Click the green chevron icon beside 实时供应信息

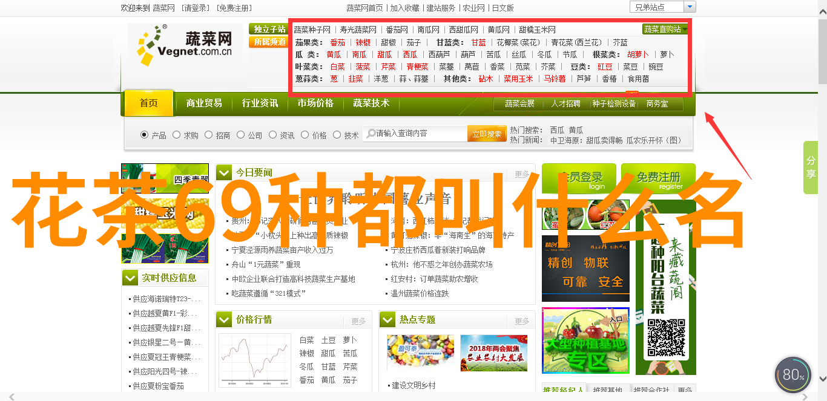coord(130,278)
